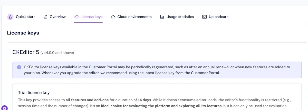Viewport: 308px width, 110px height.
Task: Click the License keys page heading
Action: [x=23, y=33]
